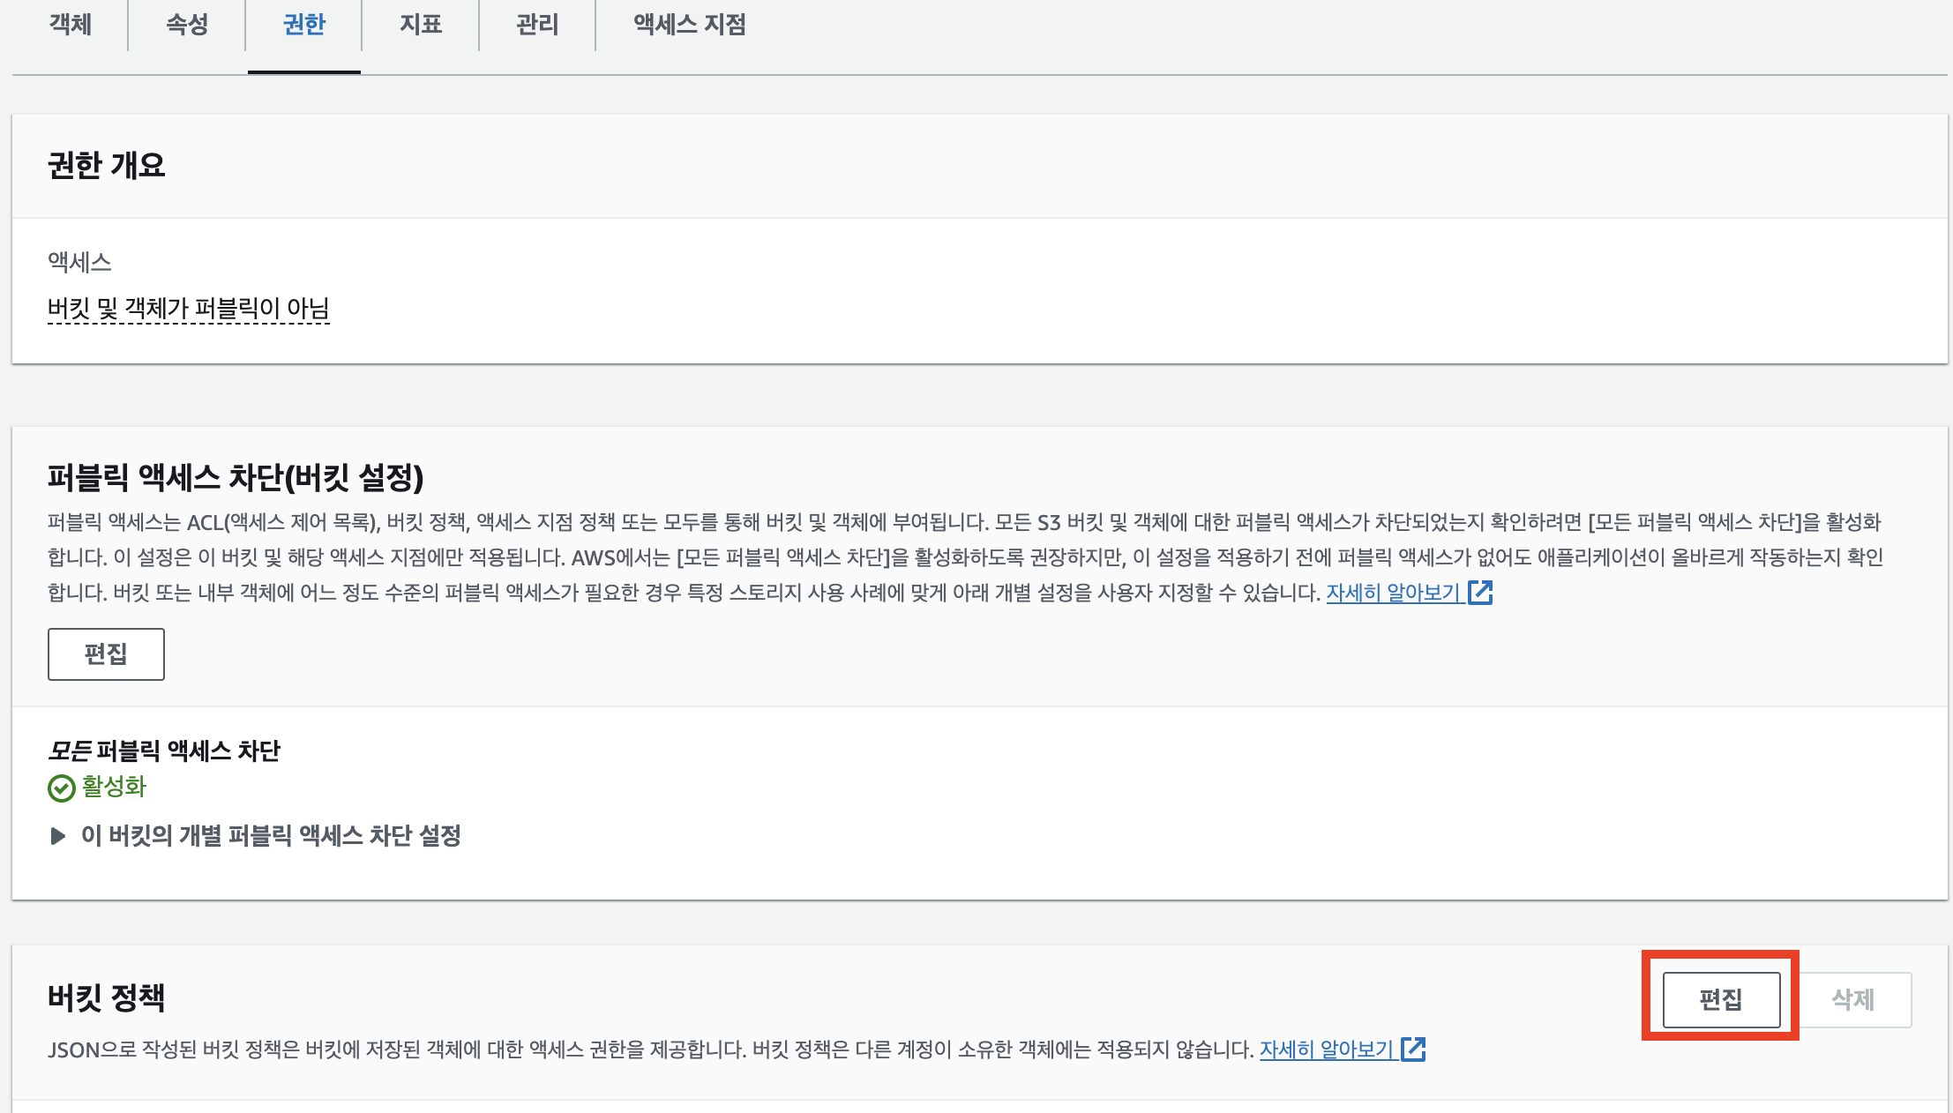Click the green checkmark 활성화 status icon
The width and height of the screenshot is (1953, 1113).
point(61,788)
